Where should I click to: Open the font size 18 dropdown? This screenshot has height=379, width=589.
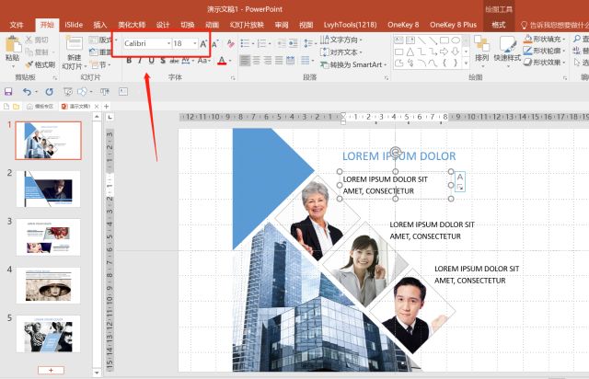(x=194, y=43)
